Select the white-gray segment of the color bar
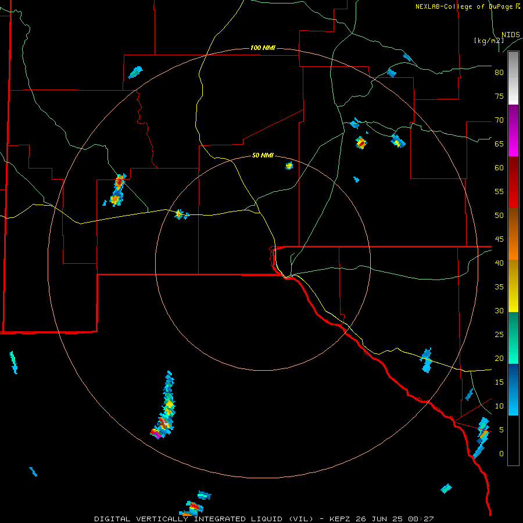This screenshot has height=523, width=523. 513,78
